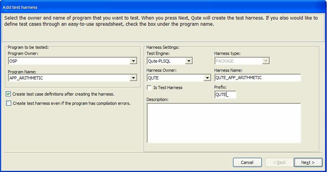Click the APP_ARITHMETIC program name value
Viewport: 327px width, 172px height.
tap(26, 78)
